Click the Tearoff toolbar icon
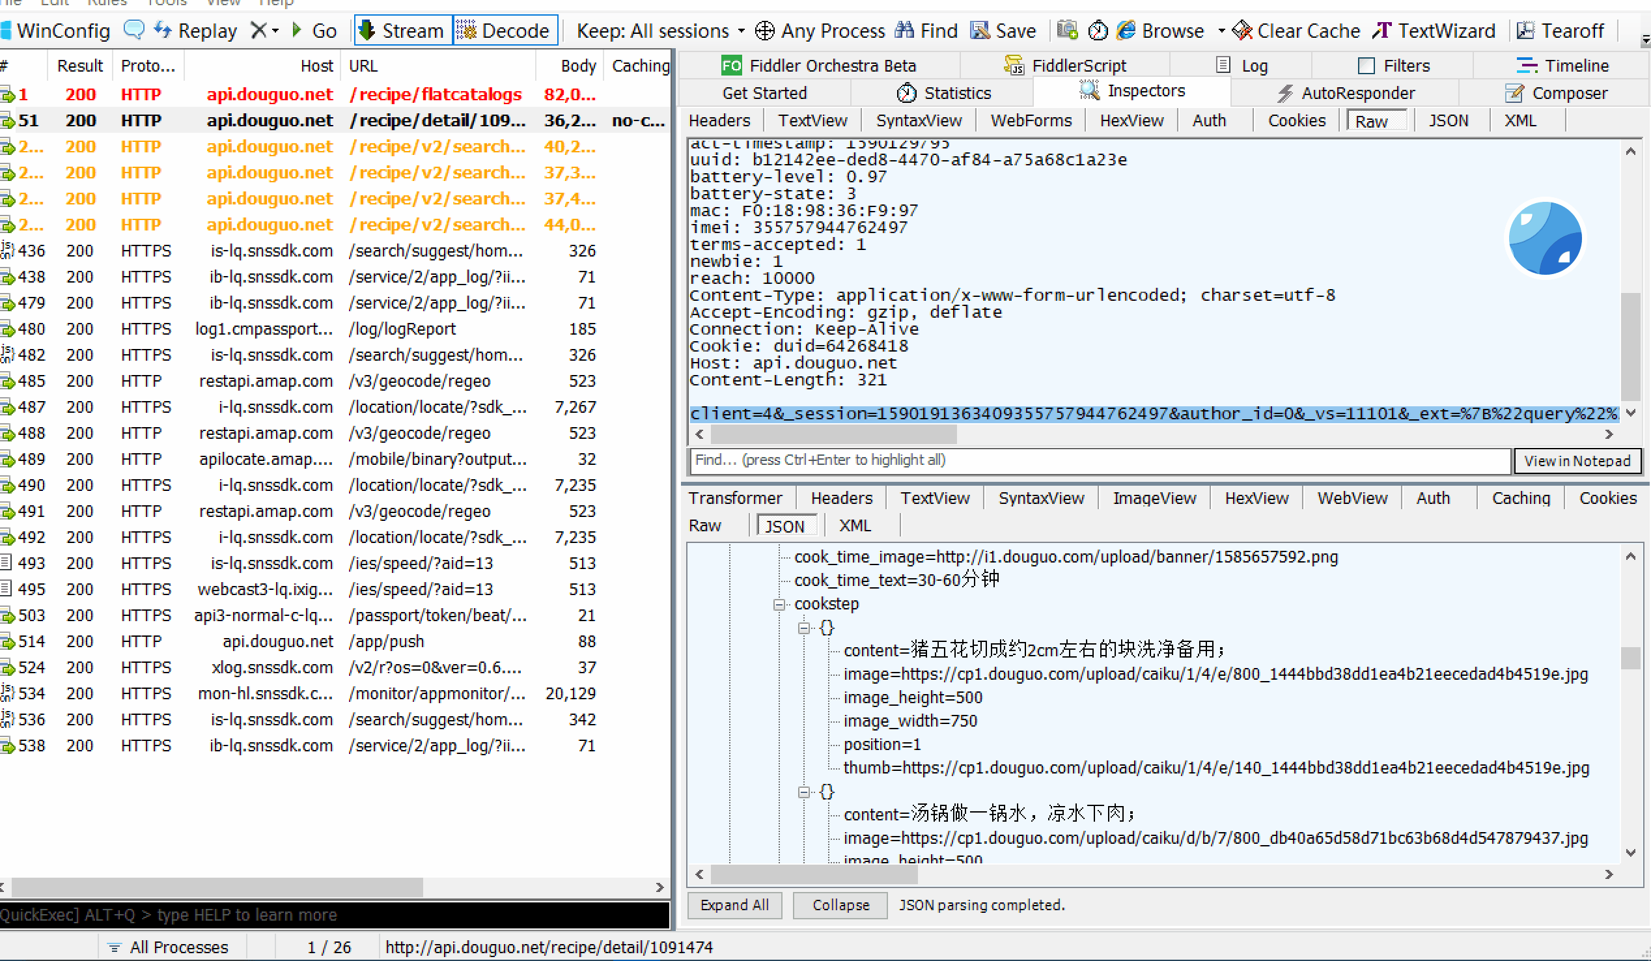This screenshot has width=1651, height=961. [1525, 30]
